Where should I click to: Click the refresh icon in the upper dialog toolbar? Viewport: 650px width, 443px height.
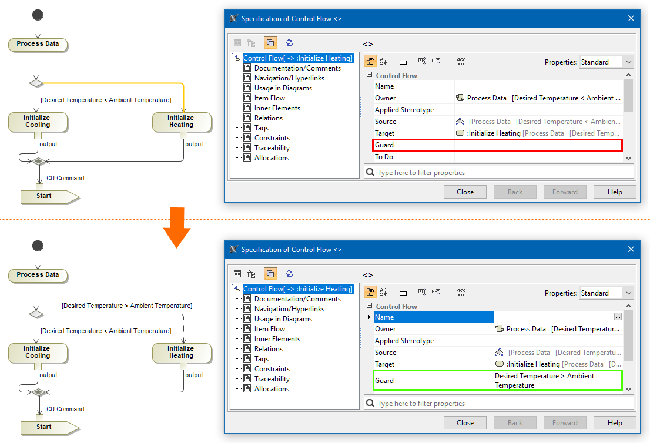289,43
